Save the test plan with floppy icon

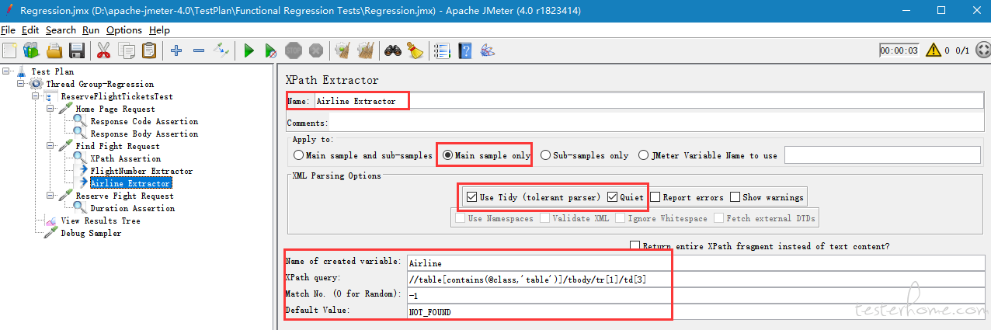76,50
